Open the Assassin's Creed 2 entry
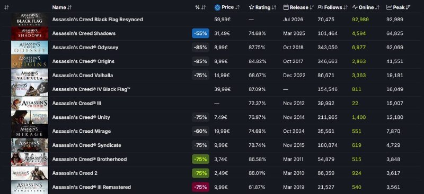Image resolution: width=424 pixels, height=194 pixels. [75, 173]
